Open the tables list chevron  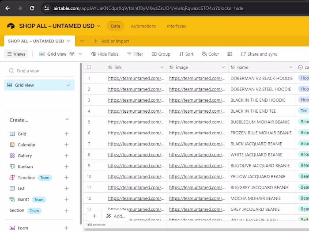(82, 41)
